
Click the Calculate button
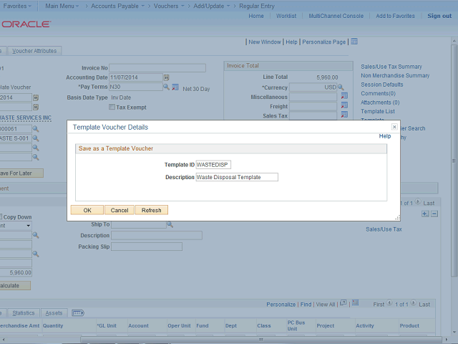point(15,285)
